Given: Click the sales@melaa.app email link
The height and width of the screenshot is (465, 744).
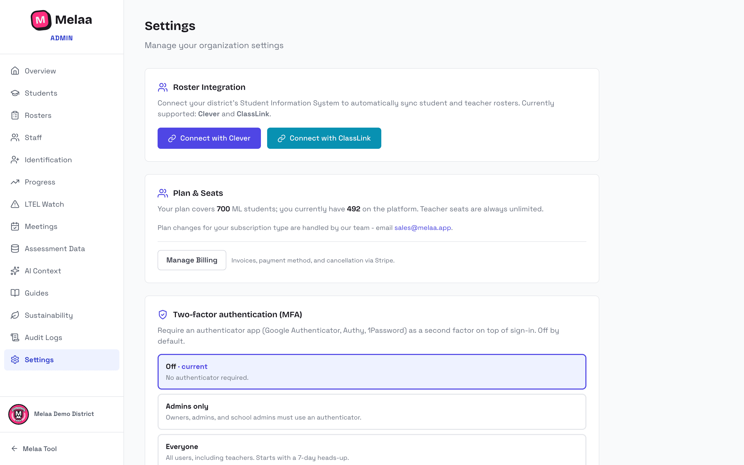Looking at the screenshot, I should tap(423, 228).
